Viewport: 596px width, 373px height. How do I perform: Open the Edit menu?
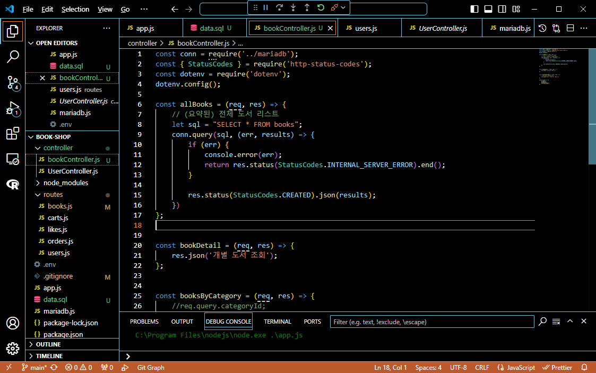coord(47,9)
